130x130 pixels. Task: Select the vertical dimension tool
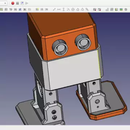64,9
